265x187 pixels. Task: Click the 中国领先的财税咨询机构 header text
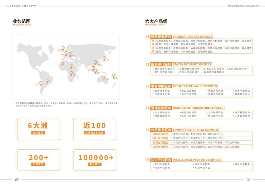[x=243, y=6]
